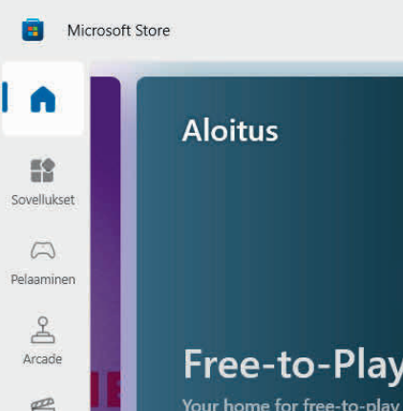
Task: Click the Free-to-Play headline text
Action: pos(293,365)
